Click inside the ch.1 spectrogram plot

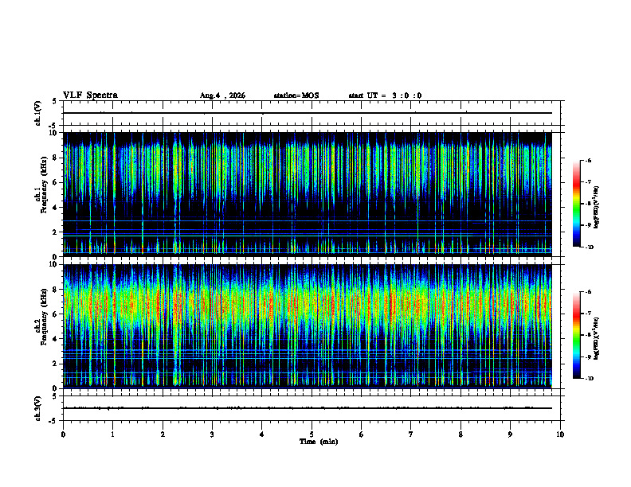[308, 194]
